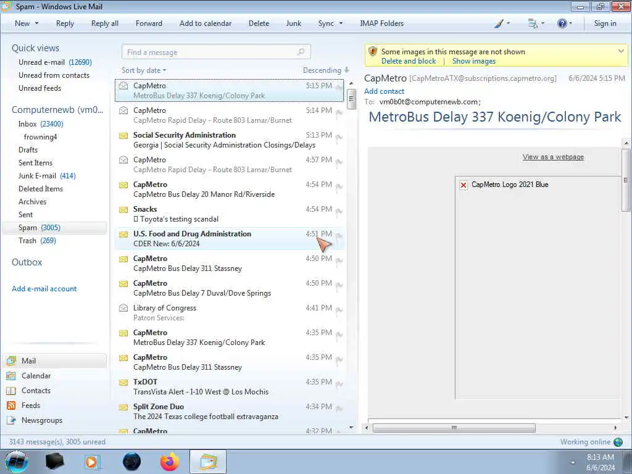Click the Delete and block link
632x474 pixels.
pos(409,61)
